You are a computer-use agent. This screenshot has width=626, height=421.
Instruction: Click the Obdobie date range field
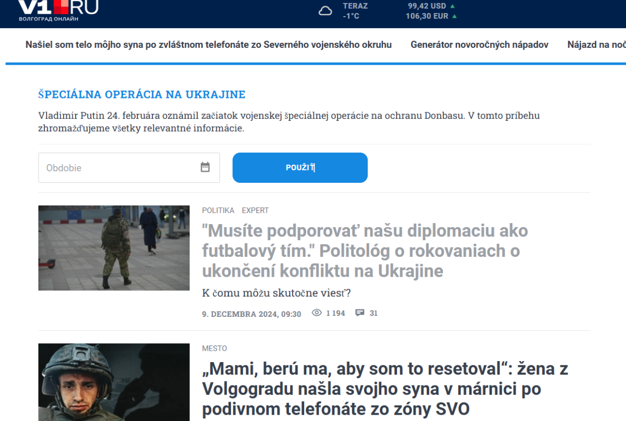point(129,168)
